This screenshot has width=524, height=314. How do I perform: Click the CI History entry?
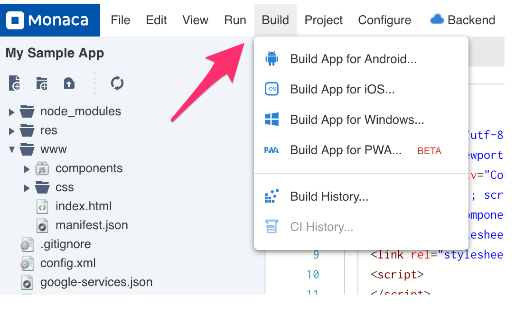[361, 227]
